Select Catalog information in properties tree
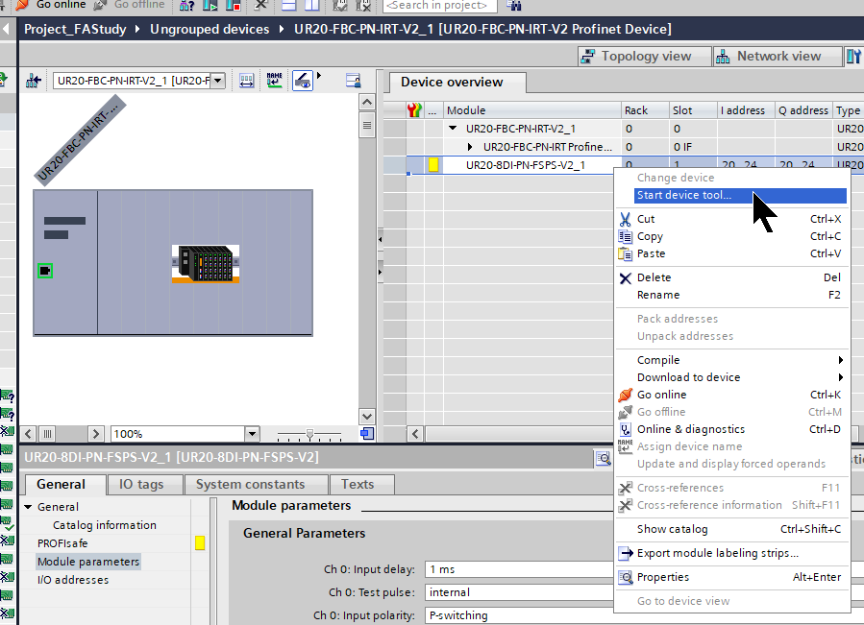Viewport: 864px width, 625px height. [105, 525]
